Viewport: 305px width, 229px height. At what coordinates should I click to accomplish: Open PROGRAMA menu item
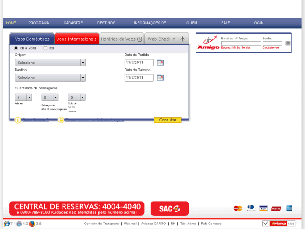coord(39,23)
